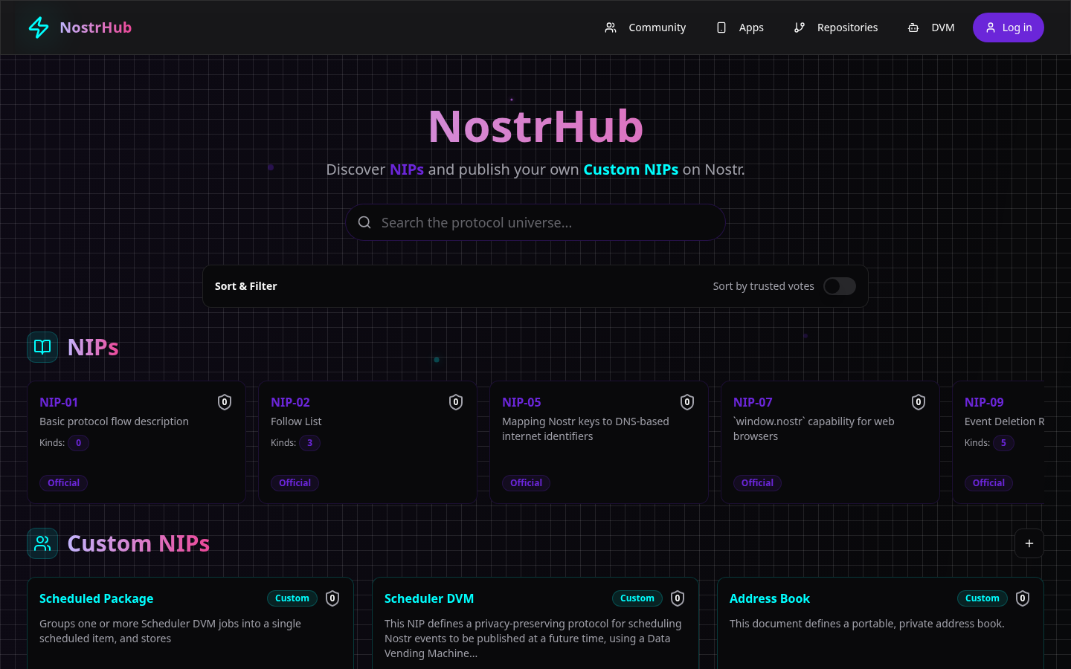Click the shield icon on Scheduler DVM card

[678, 598]
